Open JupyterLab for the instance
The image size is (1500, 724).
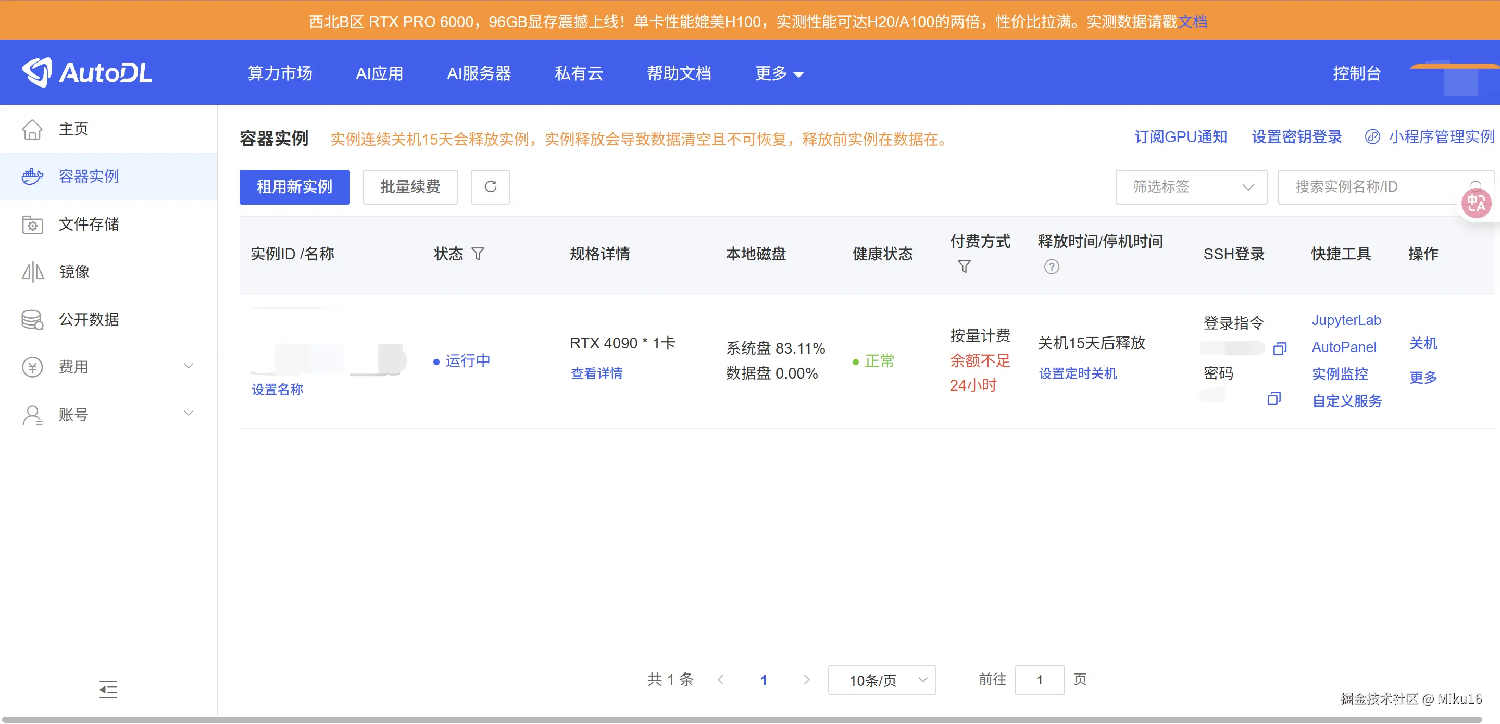(1346, 320)
